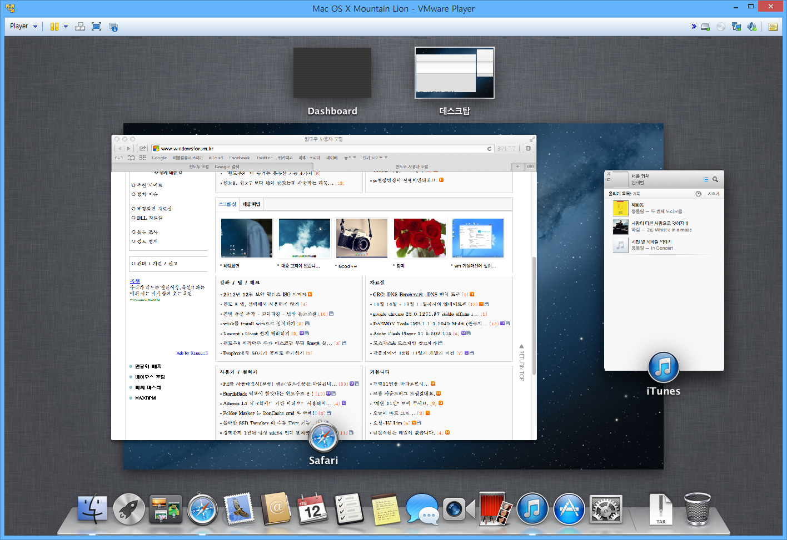Open Launchpad rocket icon in Dock
Viewport: 787px width, 540px height.
(x=129, y=508)
